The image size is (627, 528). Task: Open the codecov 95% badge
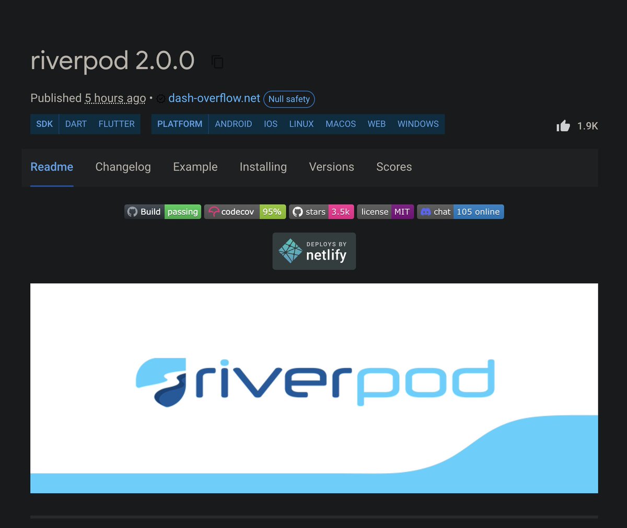point(245,212)
